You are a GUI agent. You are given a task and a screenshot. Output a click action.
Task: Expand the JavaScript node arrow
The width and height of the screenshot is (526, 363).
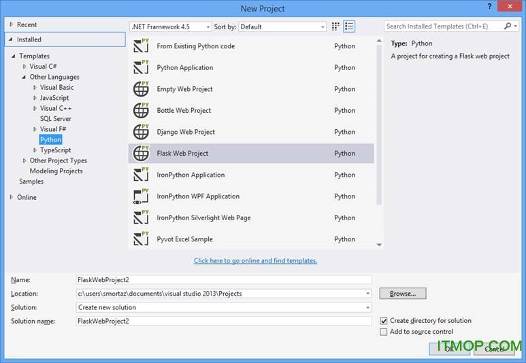(35, 98)
